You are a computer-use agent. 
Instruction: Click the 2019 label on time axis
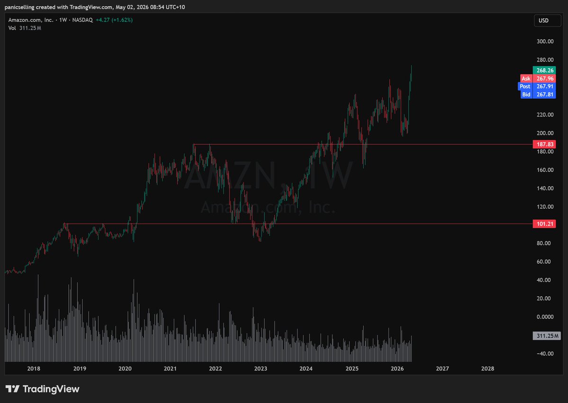pyautogui.click(x=80, y=368)
